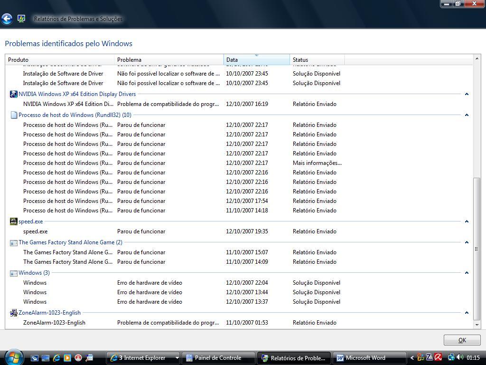Open the 3 Internet Explorer taskbar group dropdown
The image size is (486, 365).
click(x=177, y=358)
